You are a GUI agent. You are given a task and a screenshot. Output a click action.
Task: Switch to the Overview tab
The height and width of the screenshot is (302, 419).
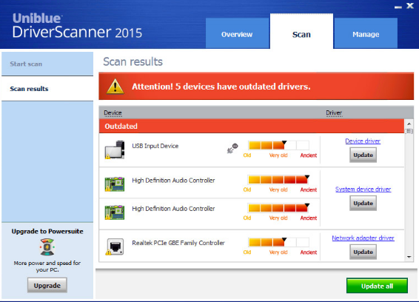237,33
